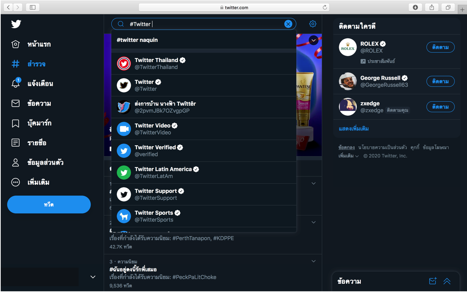Click the new message compose icon
This screenshot has height=292, width=467.
[x=433, y=281]
